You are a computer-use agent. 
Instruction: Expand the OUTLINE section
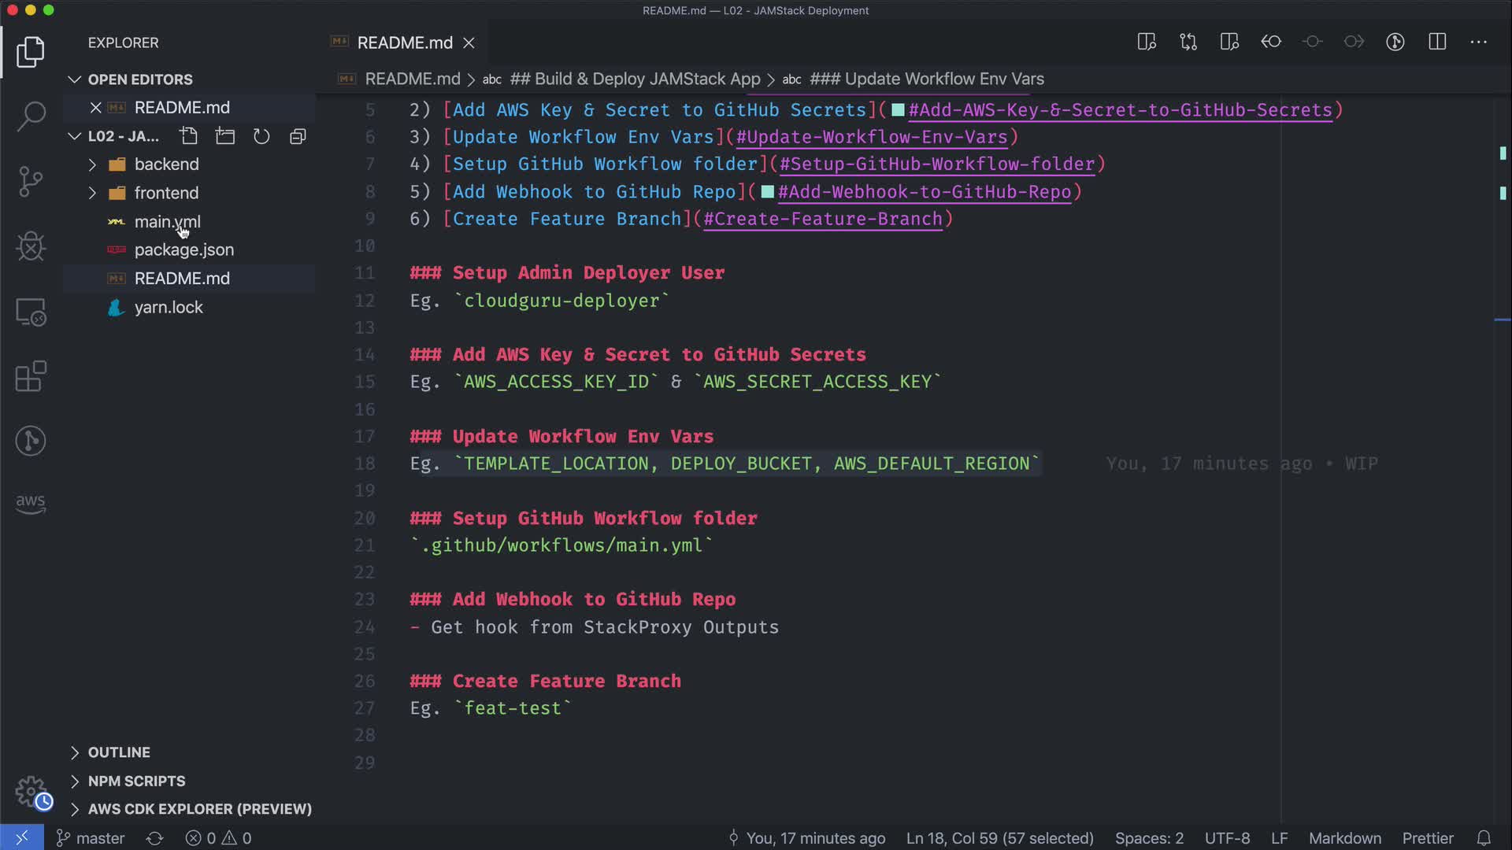click(118, 752)
